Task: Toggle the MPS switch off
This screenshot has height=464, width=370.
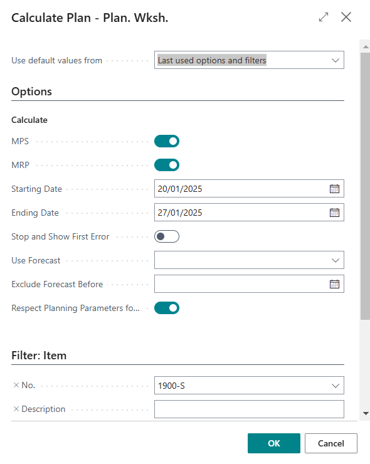Action: click(x=167, y=141)
